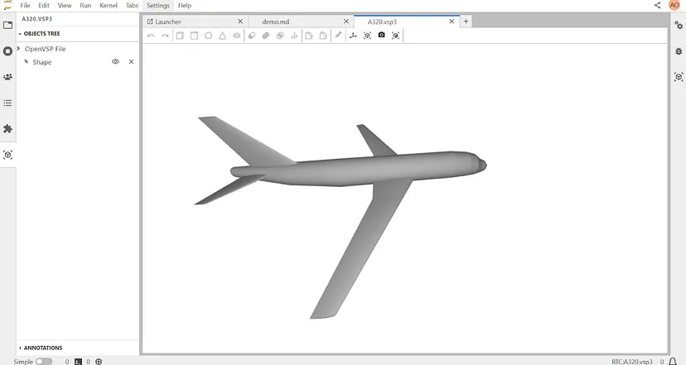Click the debugger bug icon on right sidebar
The image size is (686, 365).
679,50
